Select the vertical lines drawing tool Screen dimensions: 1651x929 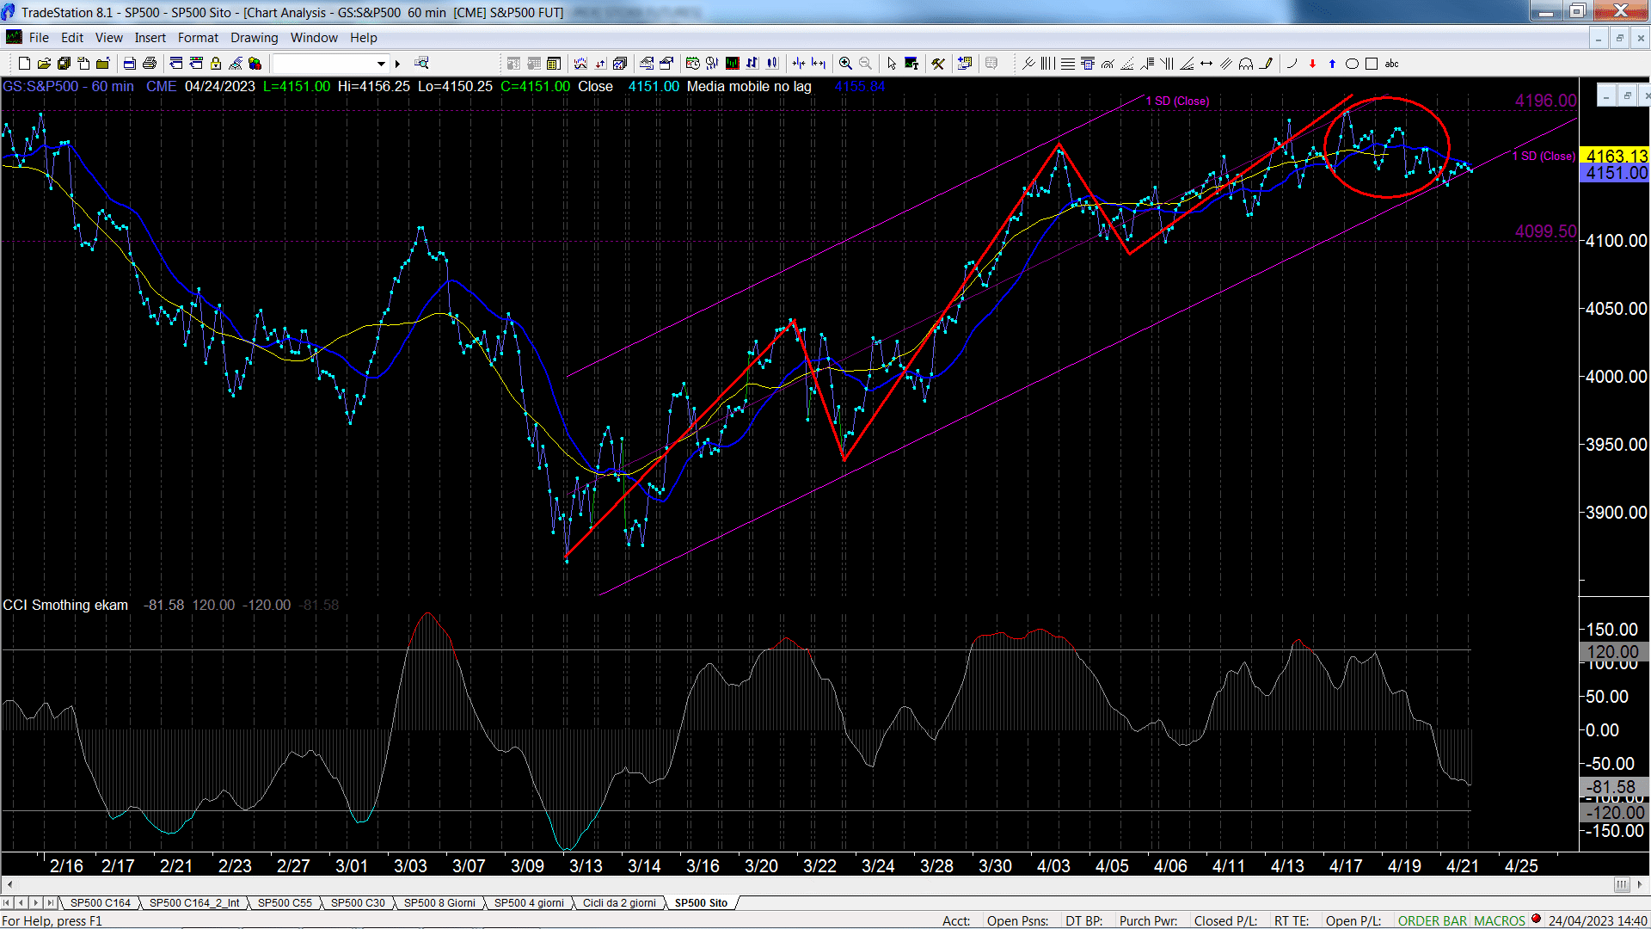tap(1047, 63)
